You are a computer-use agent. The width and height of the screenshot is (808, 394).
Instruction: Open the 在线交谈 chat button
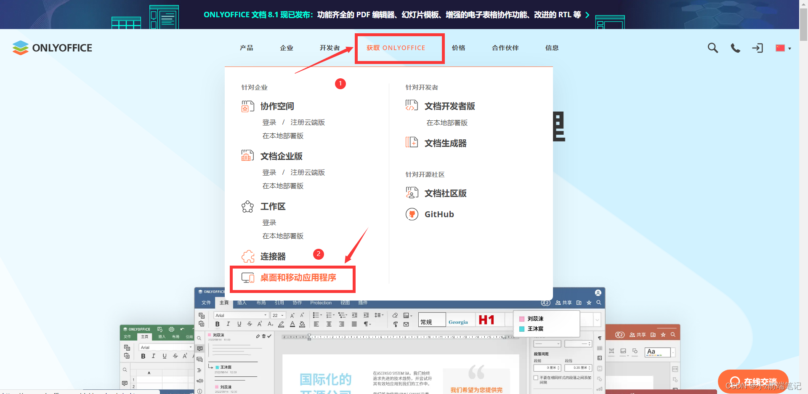click(x=753, y=382)
